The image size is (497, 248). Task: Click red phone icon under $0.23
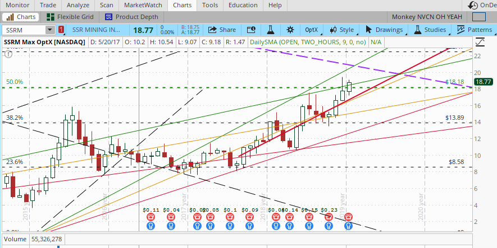coord(330,217)
